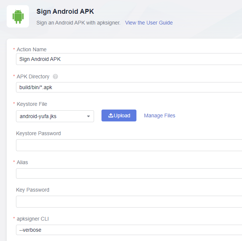Viewport: 242px width, 241px height.
Task: Click the Action Name field label
Action: pos(32,49)
